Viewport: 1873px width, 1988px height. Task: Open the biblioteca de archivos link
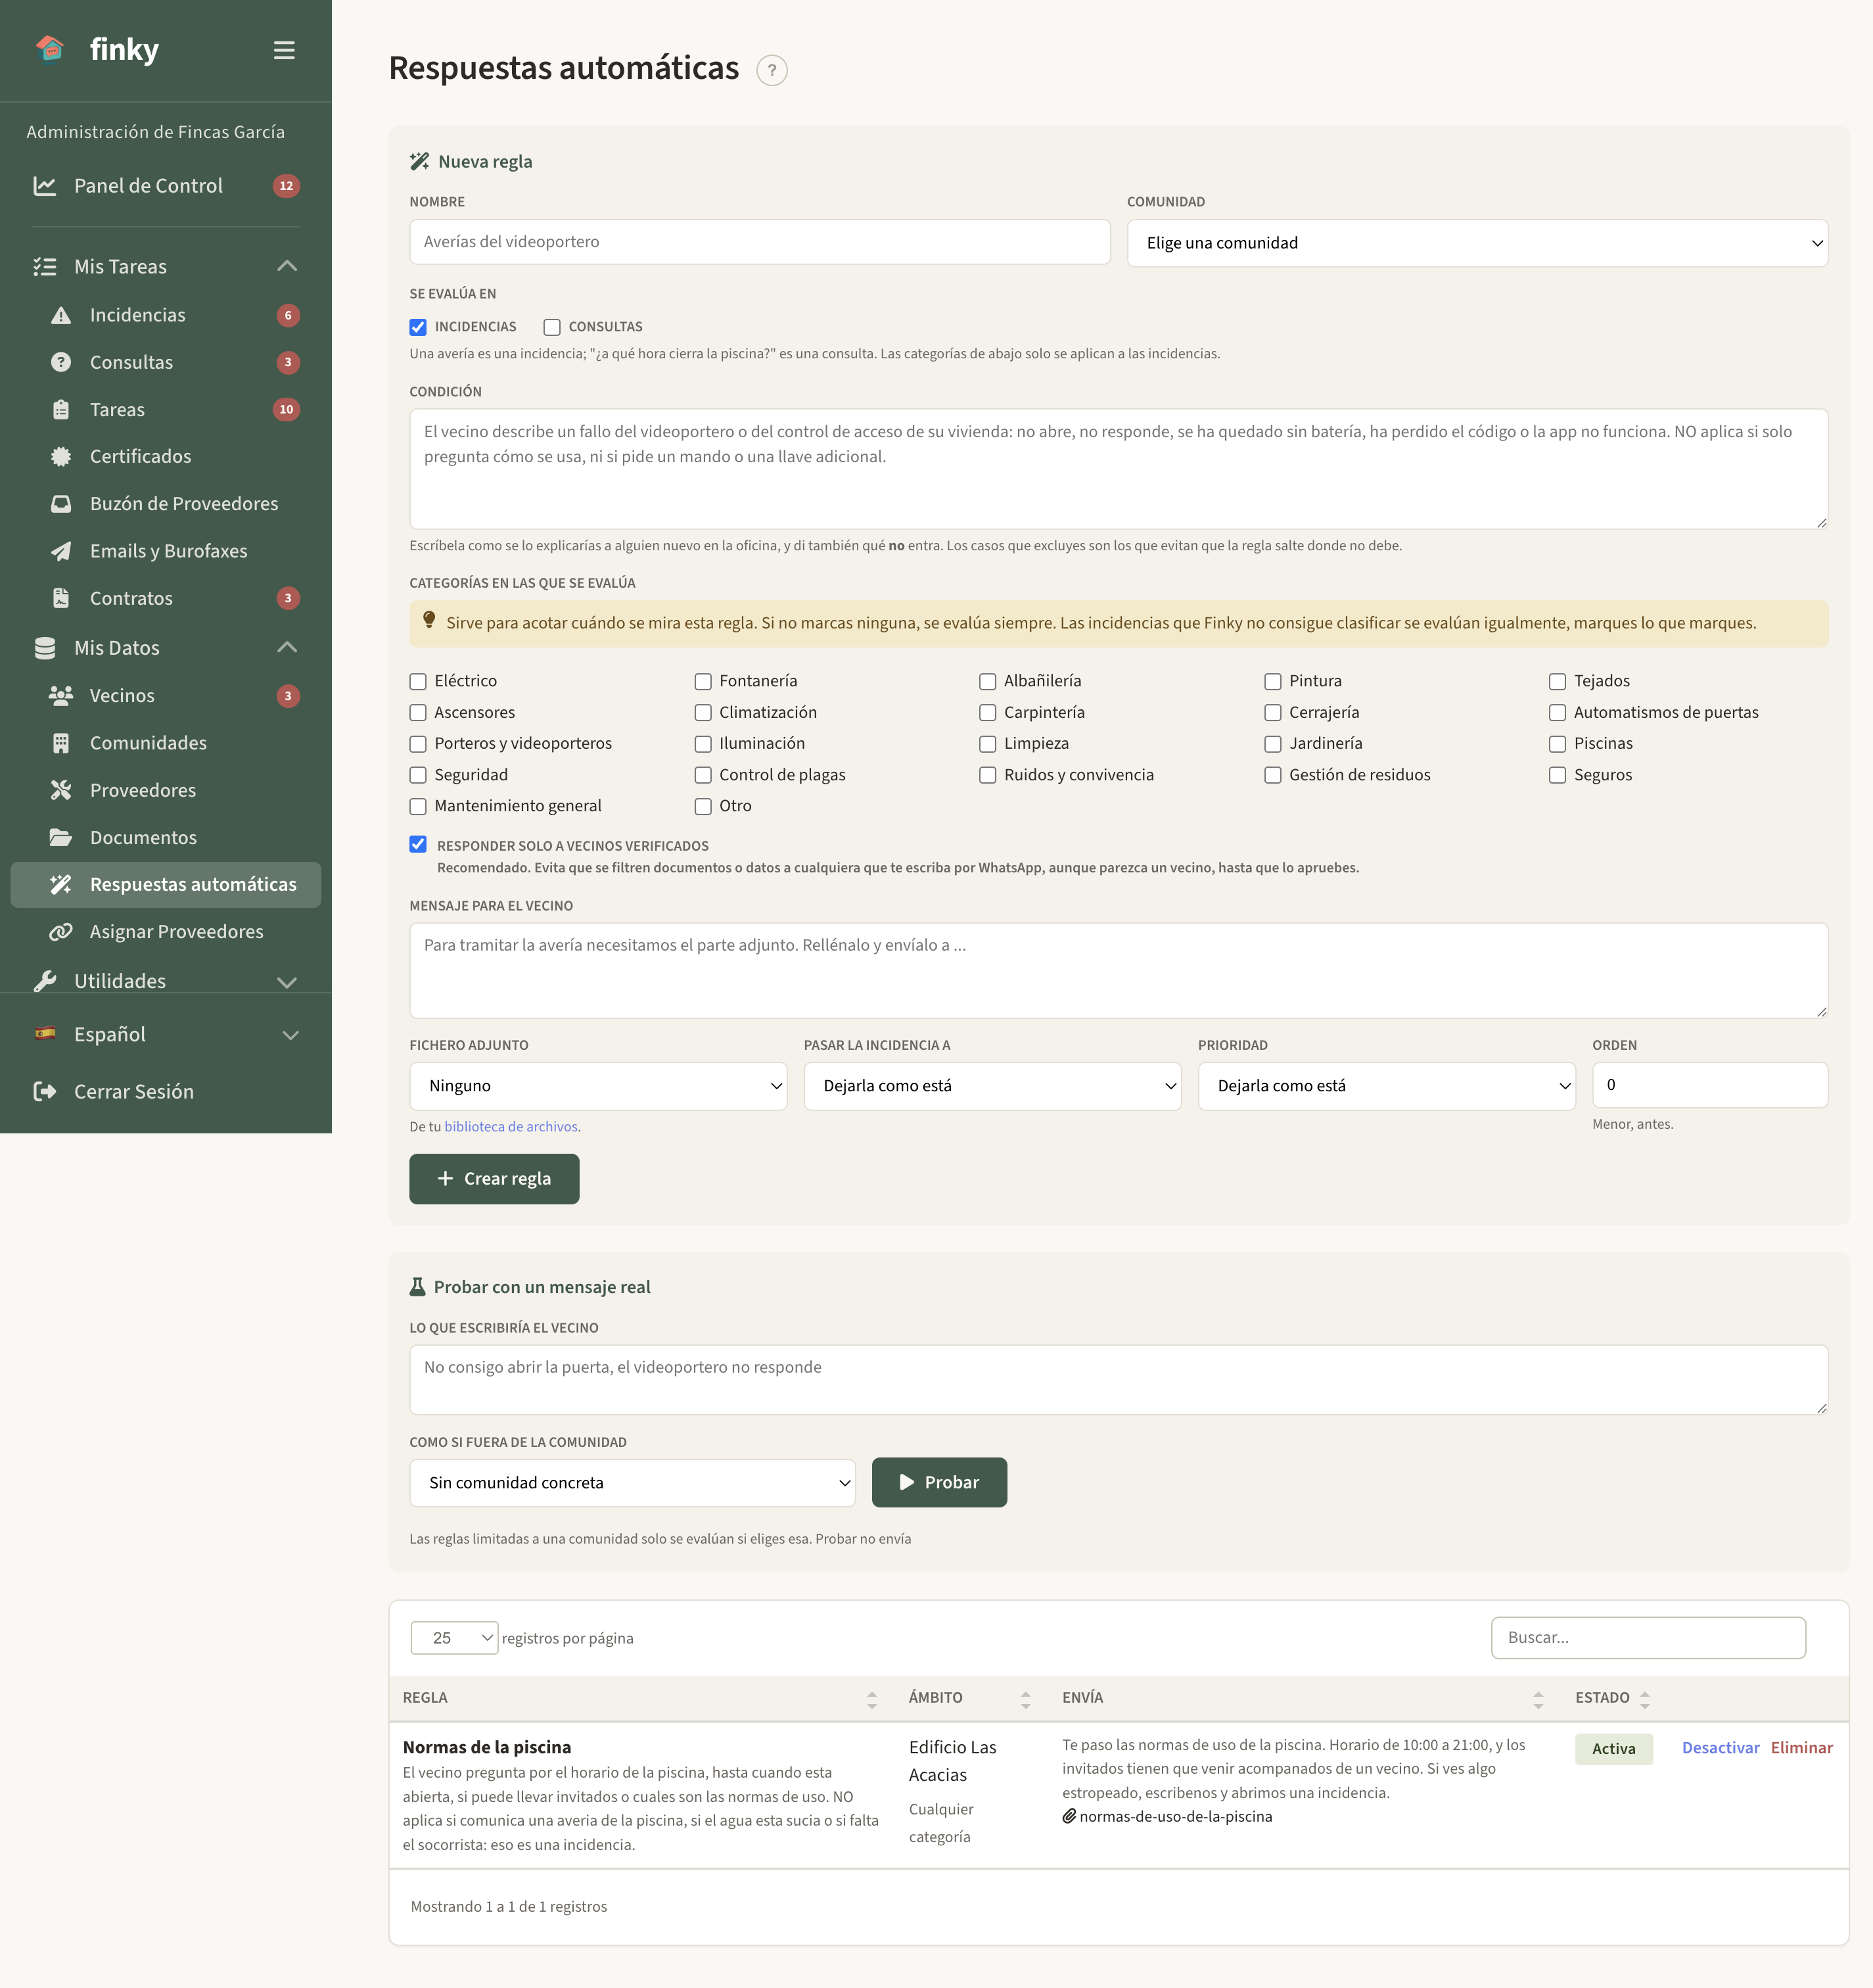pos(511,1126)
